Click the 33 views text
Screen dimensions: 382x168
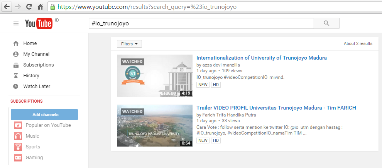(231, 121)
